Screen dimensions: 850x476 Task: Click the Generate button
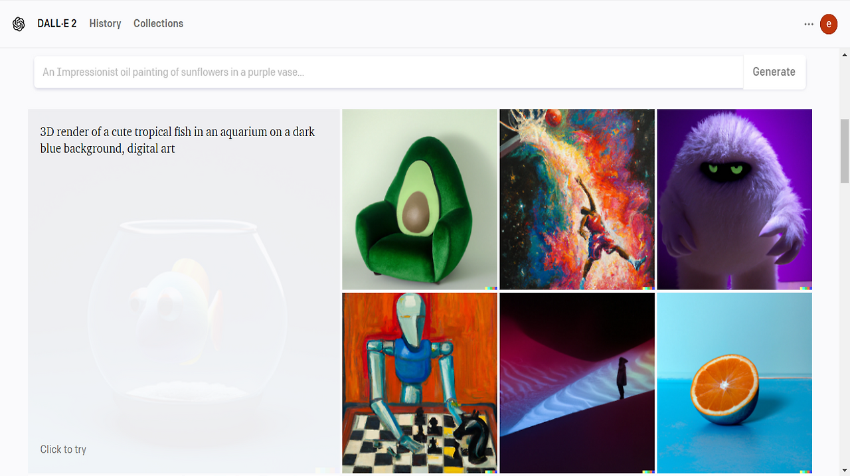point(774,72)
